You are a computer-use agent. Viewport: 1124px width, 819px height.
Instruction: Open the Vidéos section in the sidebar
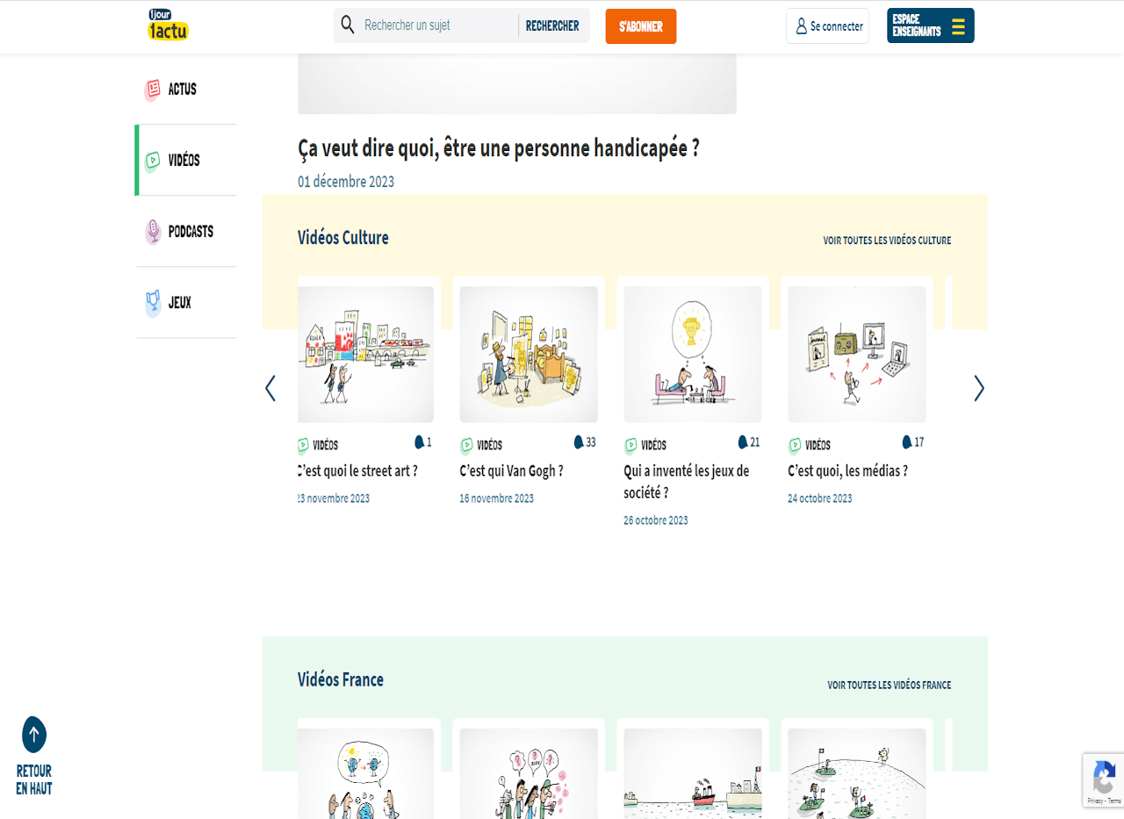click(186, 161)
